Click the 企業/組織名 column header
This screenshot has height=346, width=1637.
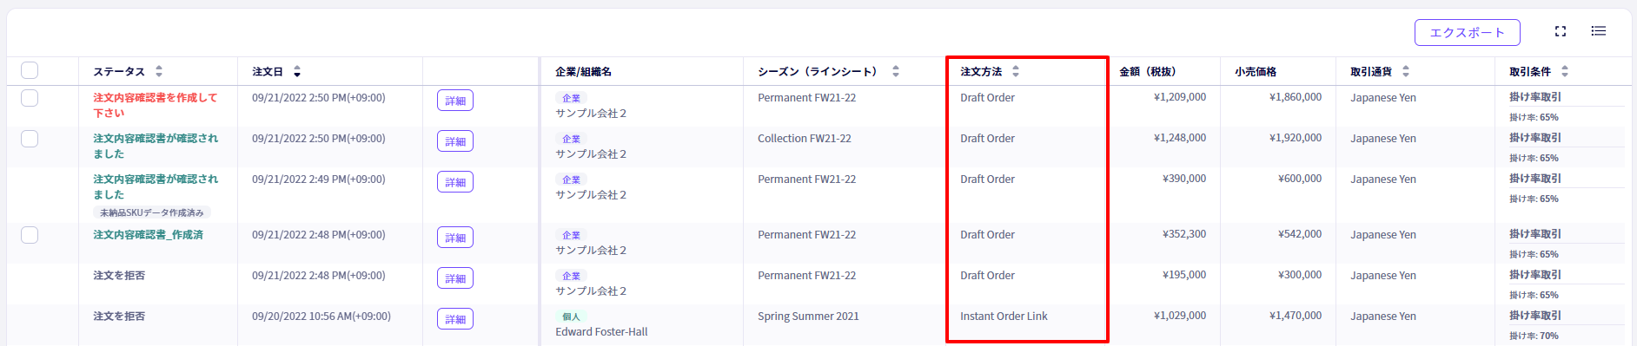click(584, 71)
